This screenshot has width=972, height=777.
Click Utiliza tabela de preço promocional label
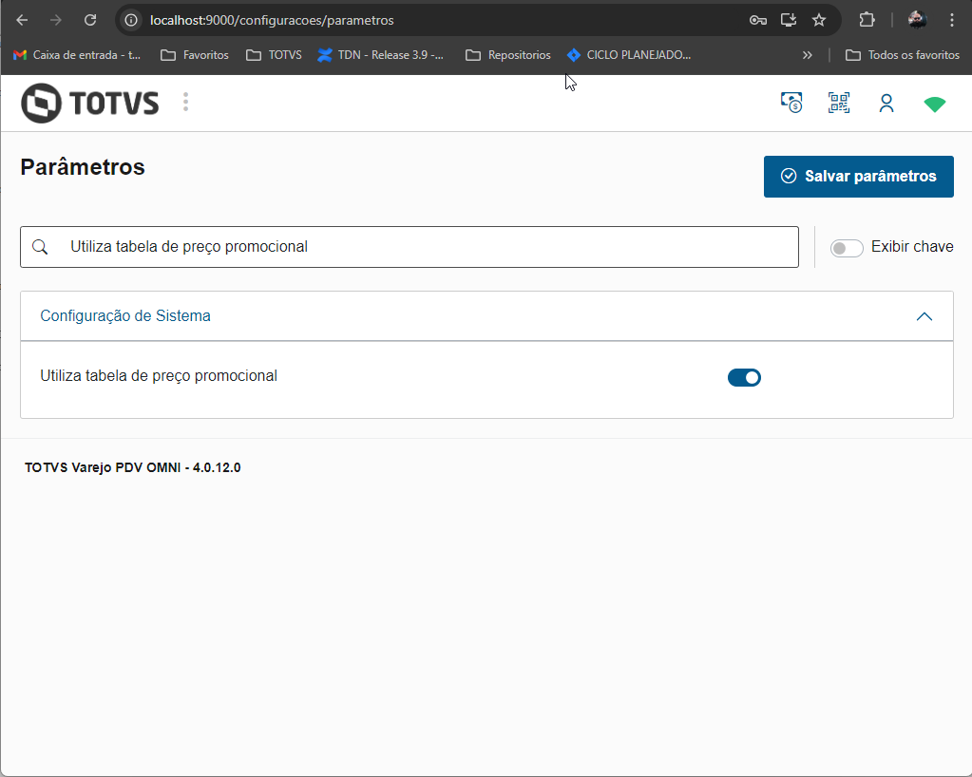coord(159,376)
